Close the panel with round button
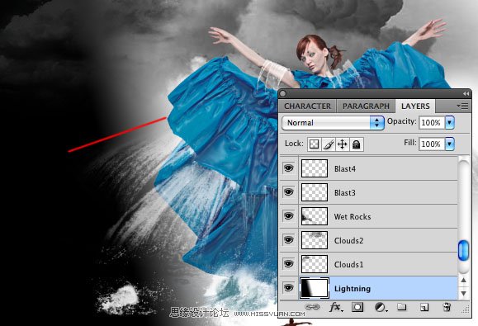Screen dimensions: 478x326 282,94
